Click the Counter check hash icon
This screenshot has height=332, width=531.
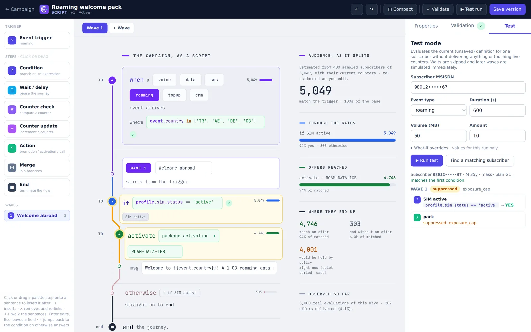pos(12,109)
